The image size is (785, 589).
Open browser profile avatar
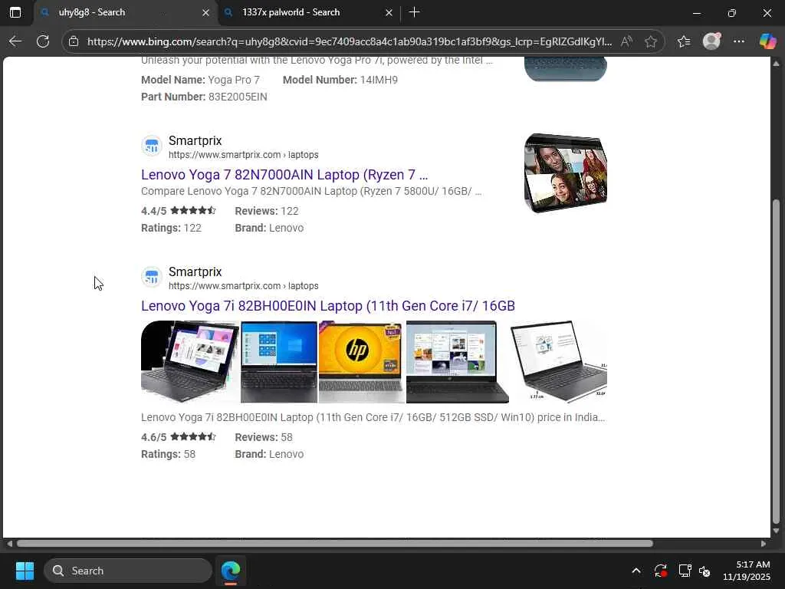711,41
